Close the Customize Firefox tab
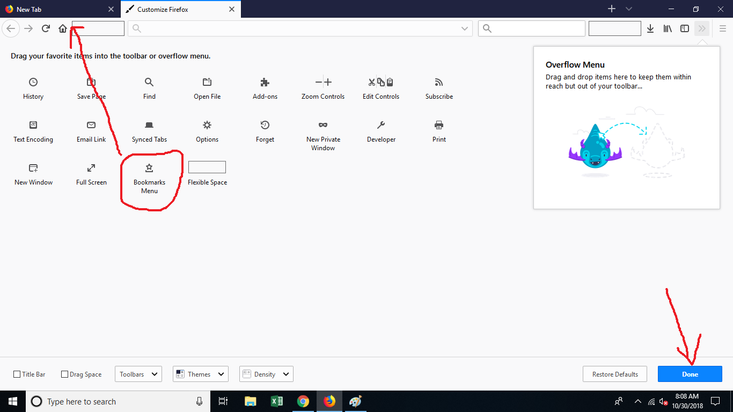 [x=232, y=9]
